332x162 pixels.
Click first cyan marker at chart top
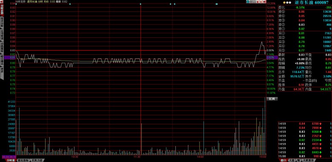coord(16,4)
